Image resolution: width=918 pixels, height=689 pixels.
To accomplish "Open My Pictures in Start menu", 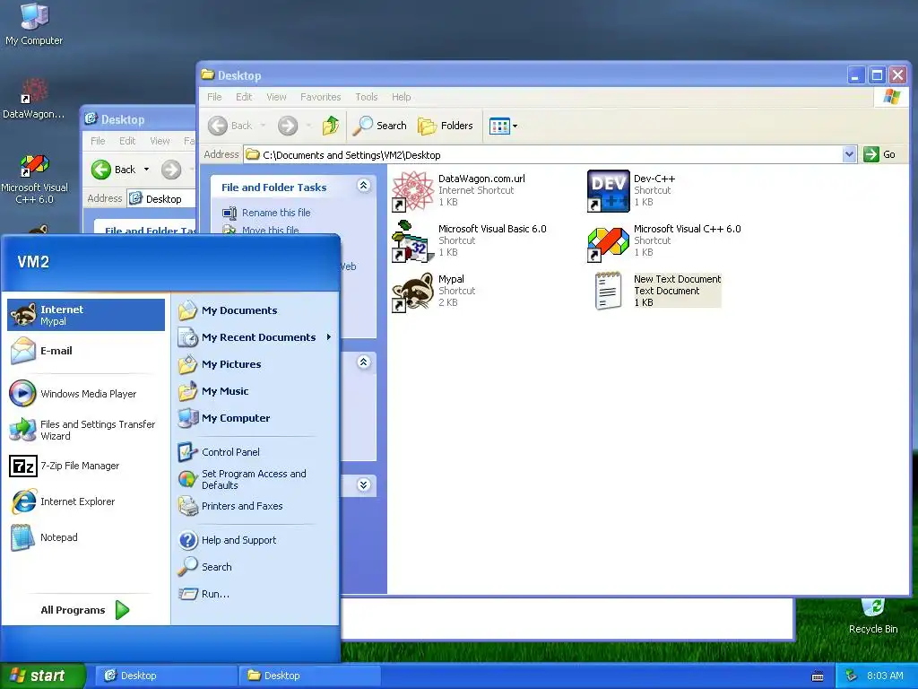I will (x=255, y=364).
